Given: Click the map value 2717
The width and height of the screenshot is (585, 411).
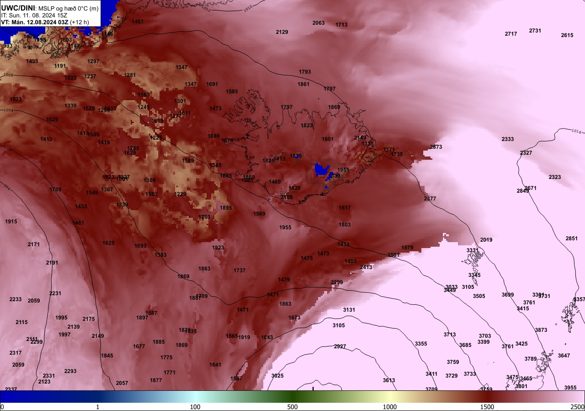Looking at the screenshot, I should click(511, 34).
